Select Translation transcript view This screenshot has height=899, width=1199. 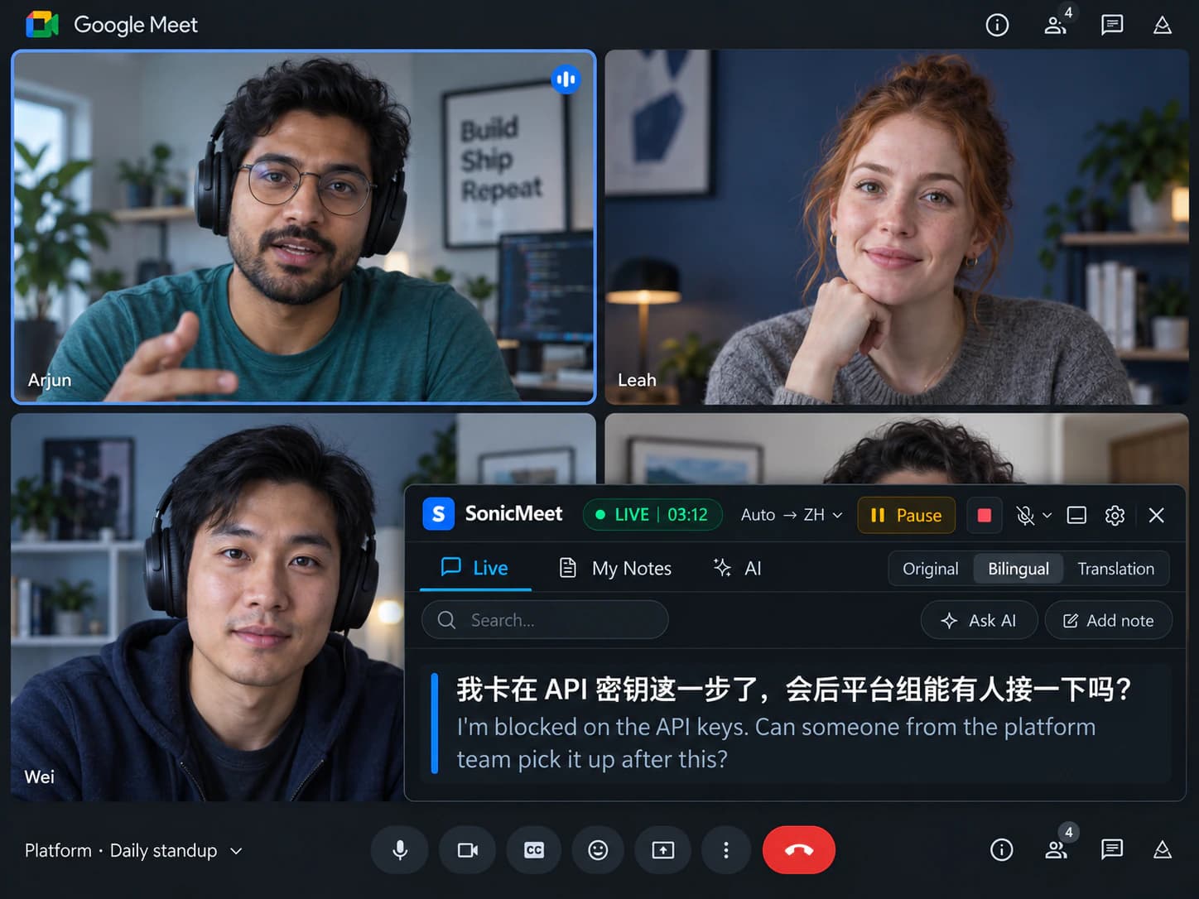click(1116, 569)
